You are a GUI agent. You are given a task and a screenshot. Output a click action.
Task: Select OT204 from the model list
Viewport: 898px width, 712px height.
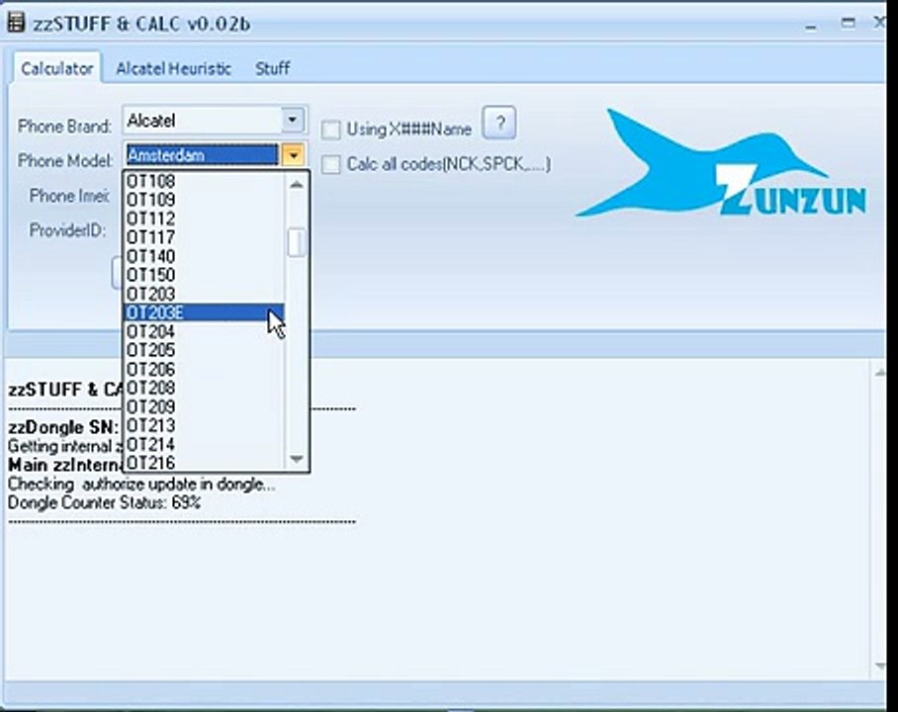204,331
